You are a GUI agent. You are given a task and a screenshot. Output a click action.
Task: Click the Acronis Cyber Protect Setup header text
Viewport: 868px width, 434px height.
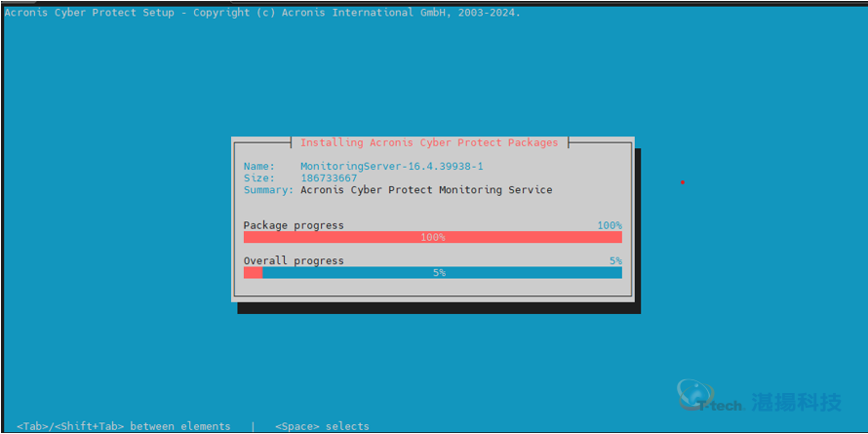coord(262,13)
